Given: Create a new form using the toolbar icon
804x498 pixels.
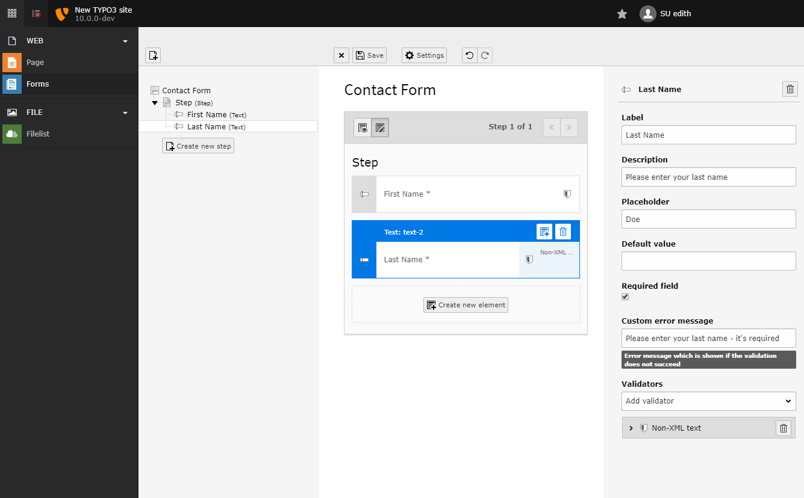Looking at the screenshot, I should coord(153,55).
